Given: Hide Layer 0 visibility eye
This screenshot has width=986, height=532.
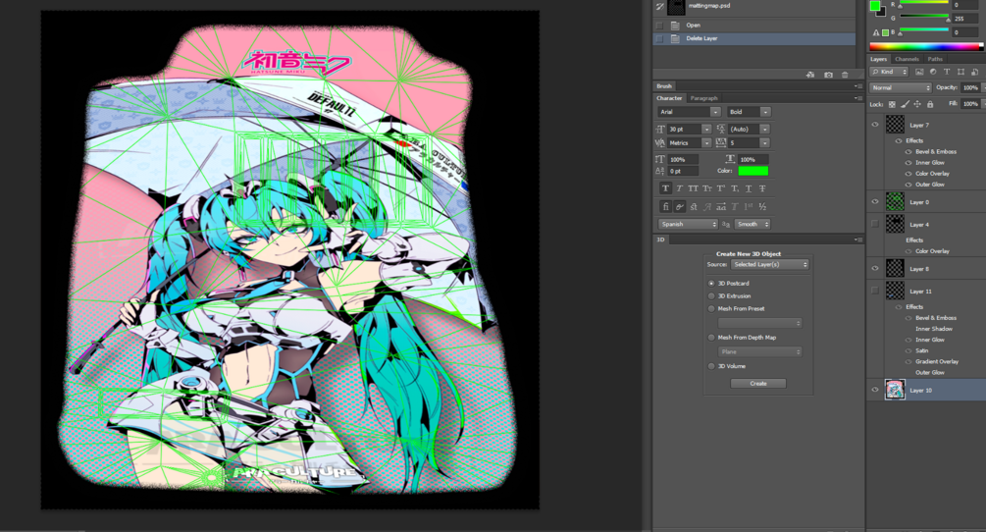Looking at the screenshot, I should coord(875,202).
